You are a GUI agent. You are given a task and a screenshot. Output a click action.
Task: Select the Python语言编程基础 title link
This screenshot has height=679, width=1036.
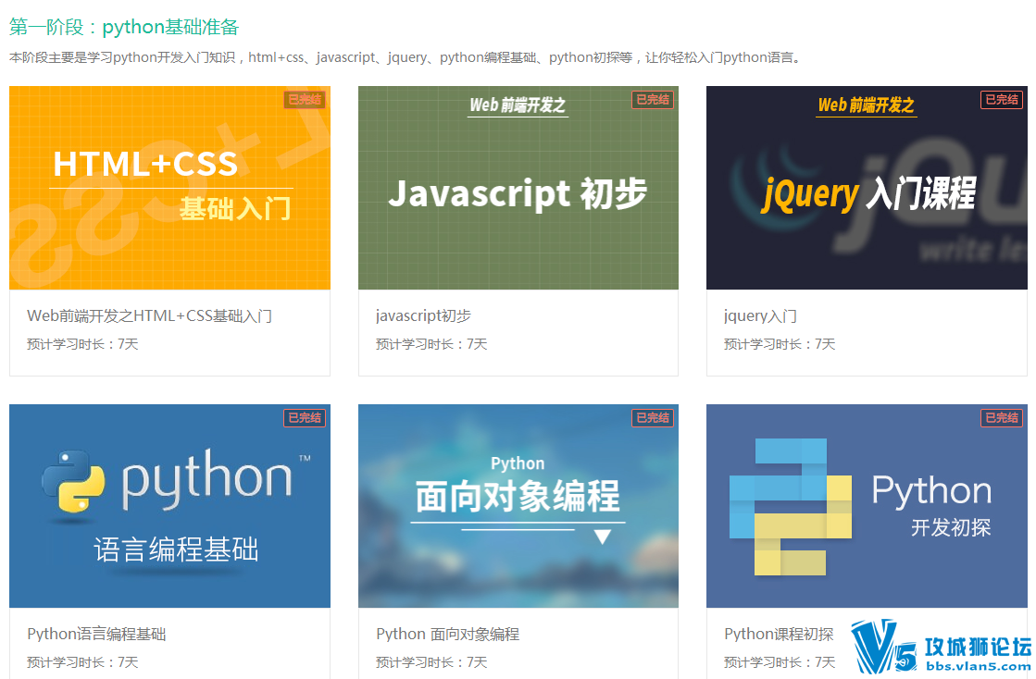96,634
